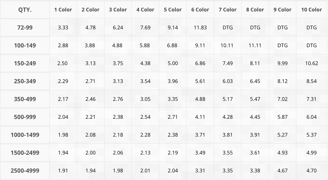Select the 1000-1499 quantity row label
This screenshot has width=328, height=180.
pyautogui.click(x=25, y=135)
